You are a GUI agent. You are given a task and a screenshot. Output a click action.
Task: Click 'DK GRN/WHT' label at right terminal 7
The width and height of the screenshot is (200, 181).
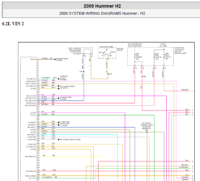point(184,167)
